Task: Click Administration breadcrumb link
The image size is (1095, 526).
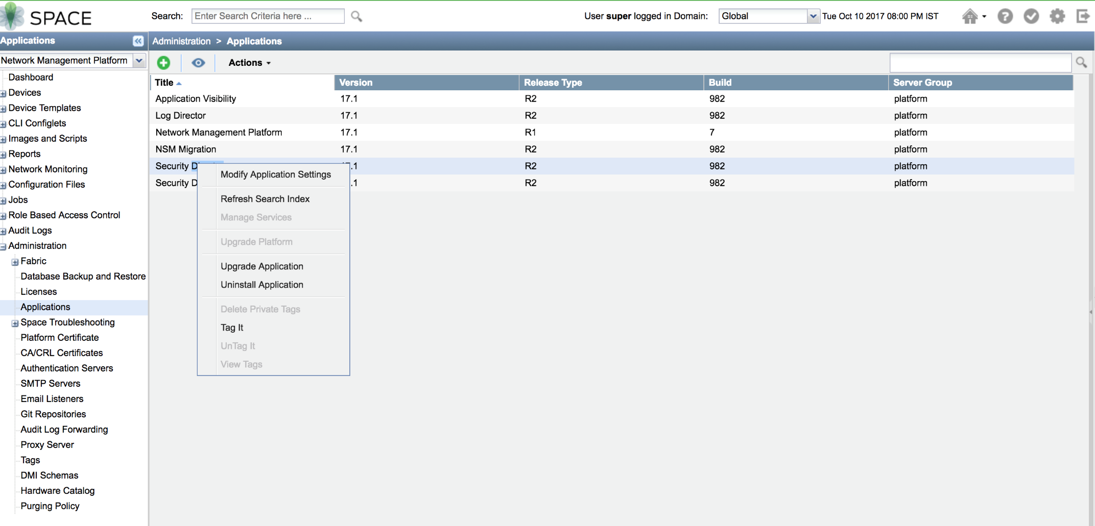Action: coord(181,41)
